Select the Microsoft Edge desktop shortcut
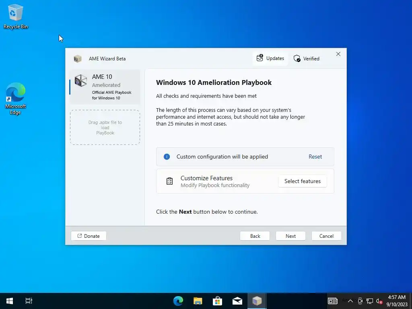Viewport: 412px width, 309px height. coord(16,99)
